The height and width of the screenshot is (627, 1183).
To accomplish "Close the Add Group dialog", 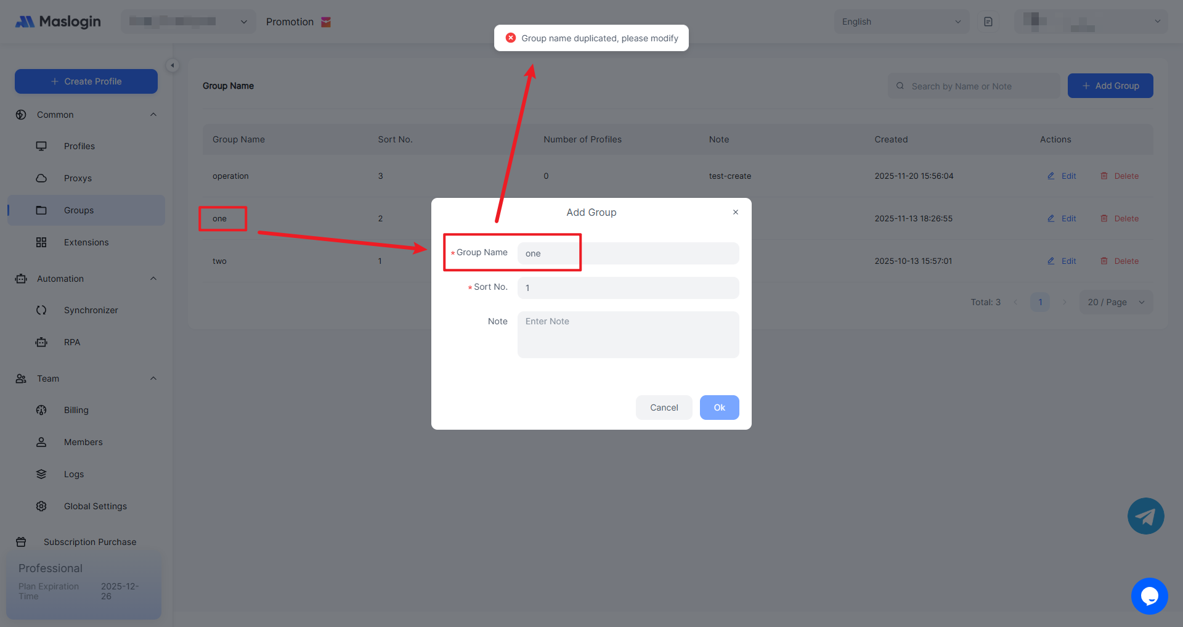I will coord(735,212).
